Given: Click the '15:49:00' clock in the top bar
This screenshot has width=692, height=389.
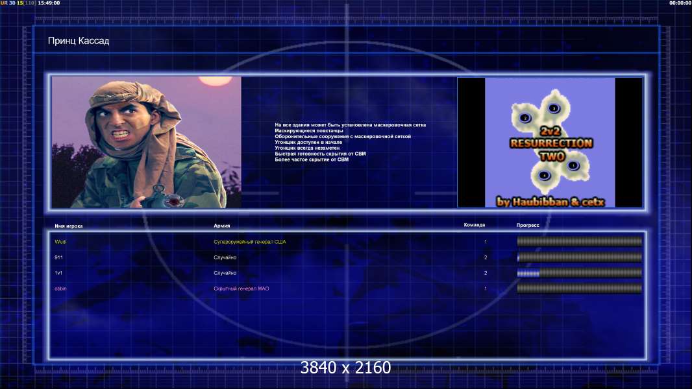Looking at the screenshot, I should [49, 3].
